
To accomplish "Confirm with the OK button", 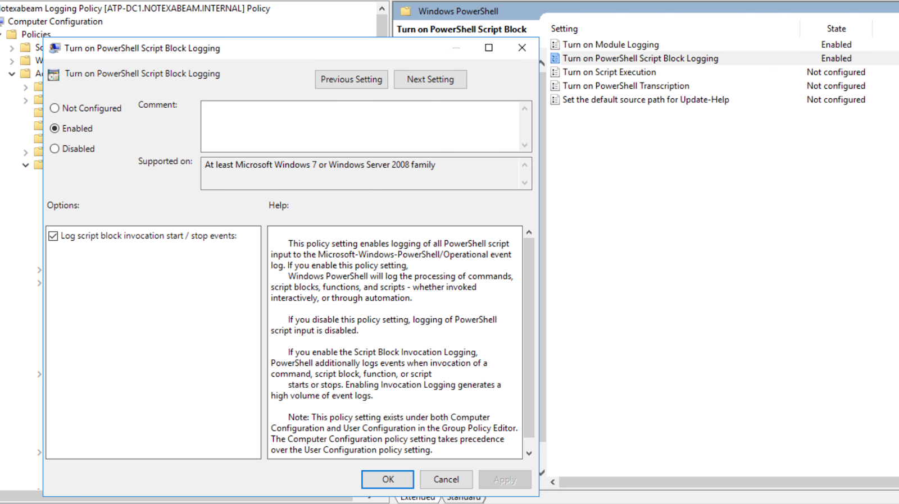I will coord(388,479).
